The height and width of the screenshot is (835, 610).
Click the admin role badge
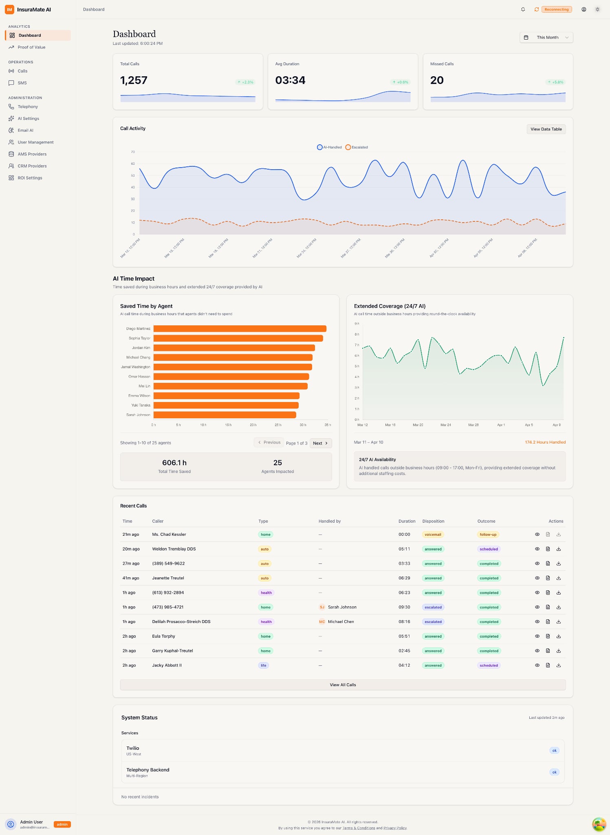coord(62,824)
